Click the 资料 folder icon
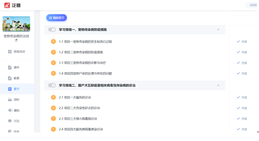This screenshot has width=259, height=141. 10,100
